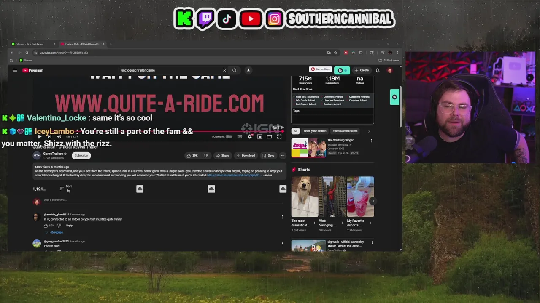Subscribe to GameTrailers channel

[81, 155]
